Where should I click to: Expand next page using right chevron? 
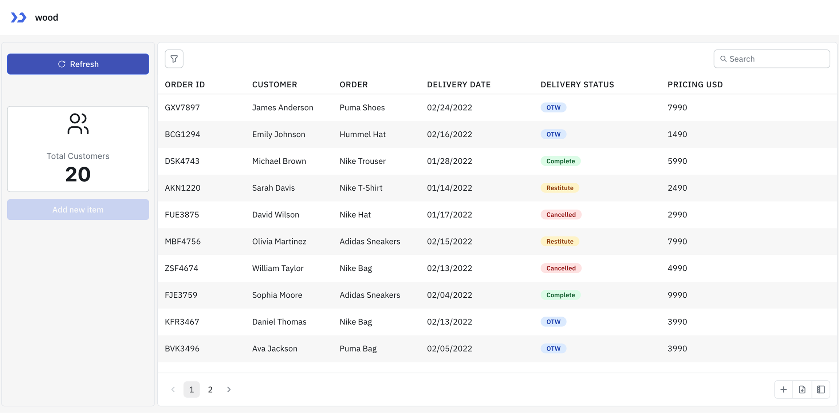(x=229, y=389)
